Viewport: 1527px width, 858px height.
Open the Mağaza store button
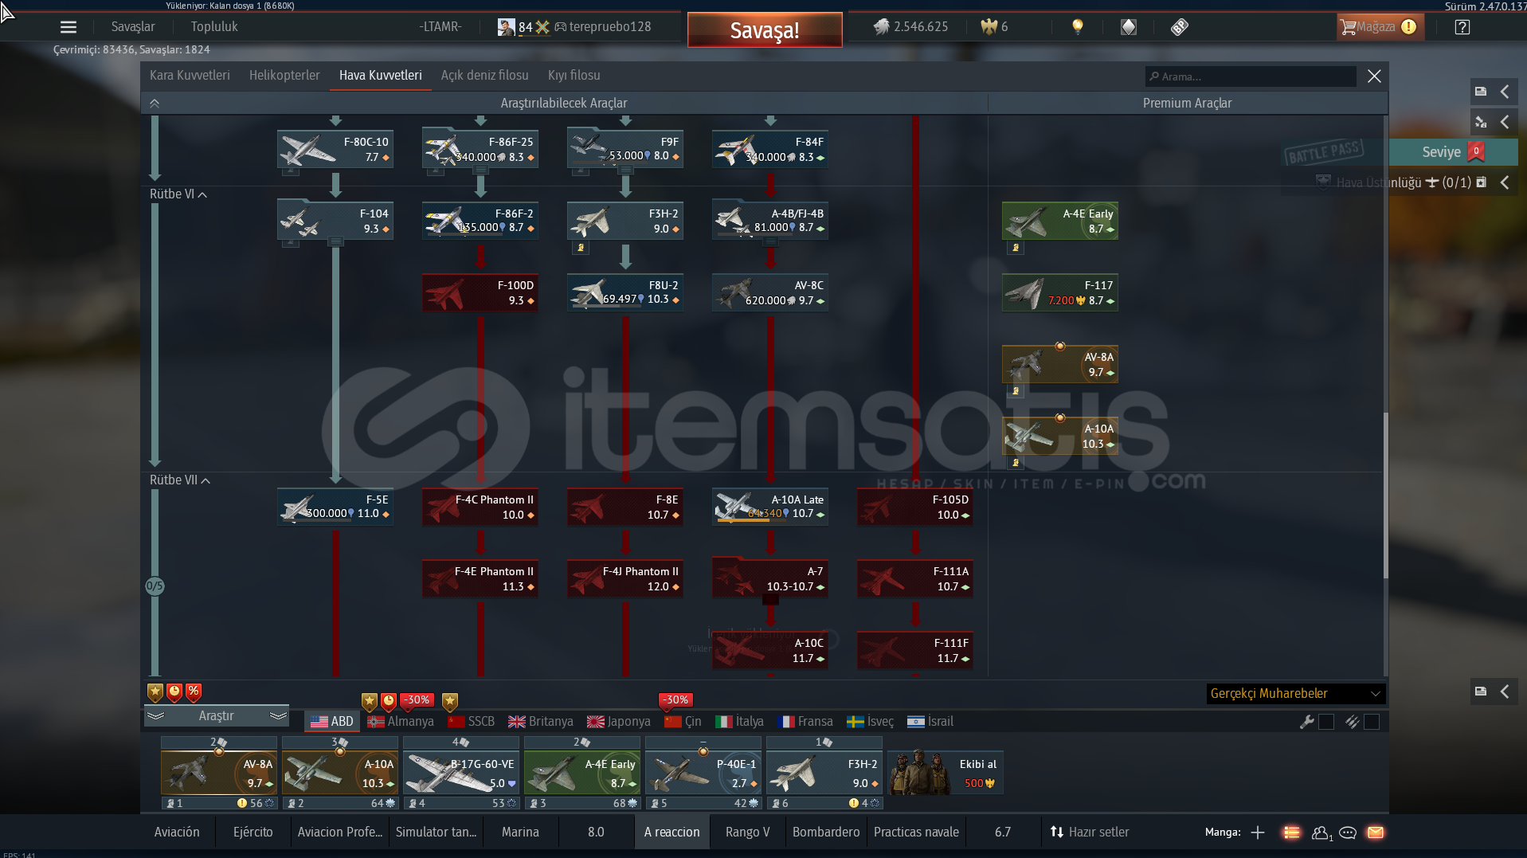pyautogui.click(x=1379, y=27)
